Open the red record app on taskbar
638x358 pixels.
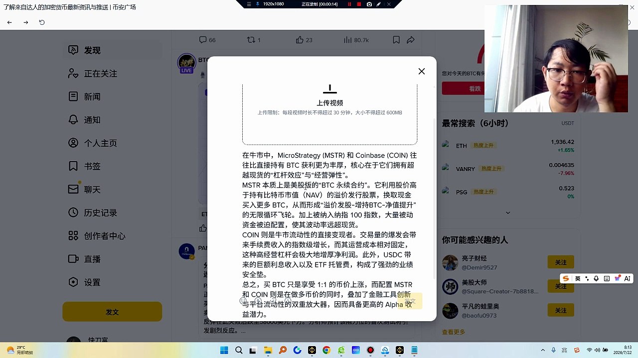click(370, 350)
